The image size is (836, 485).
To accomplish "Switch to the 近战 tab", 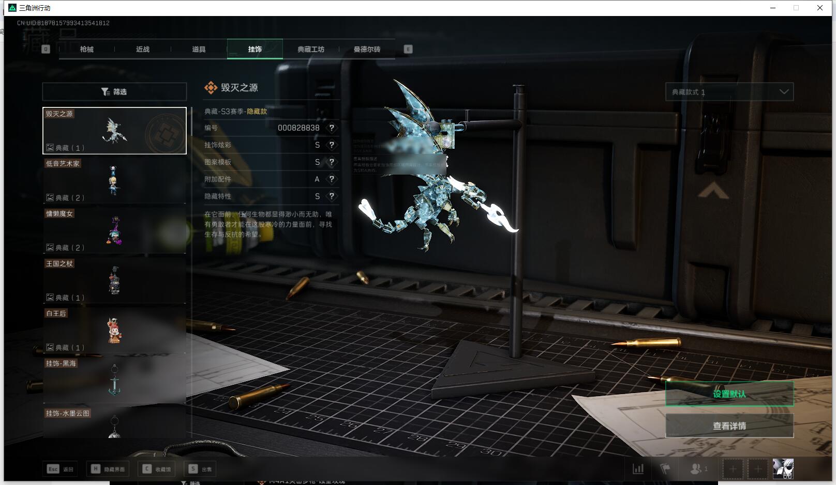I will tap(143, 49).
